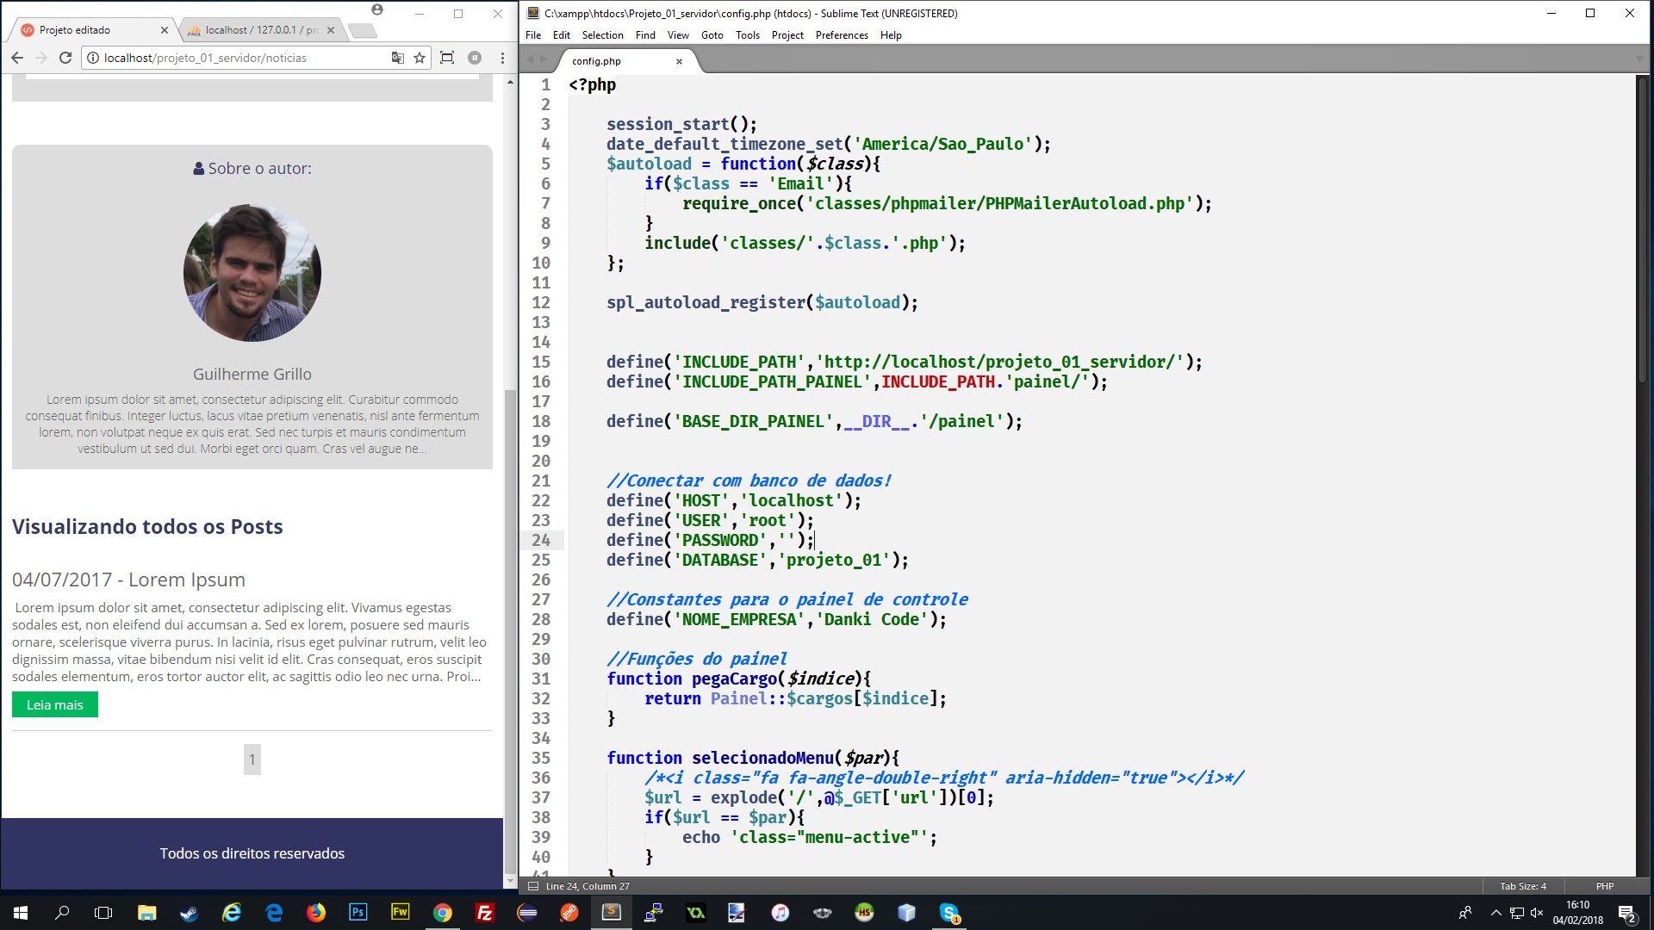Open the Tab Size: 4 selector

click(1522, 886)
